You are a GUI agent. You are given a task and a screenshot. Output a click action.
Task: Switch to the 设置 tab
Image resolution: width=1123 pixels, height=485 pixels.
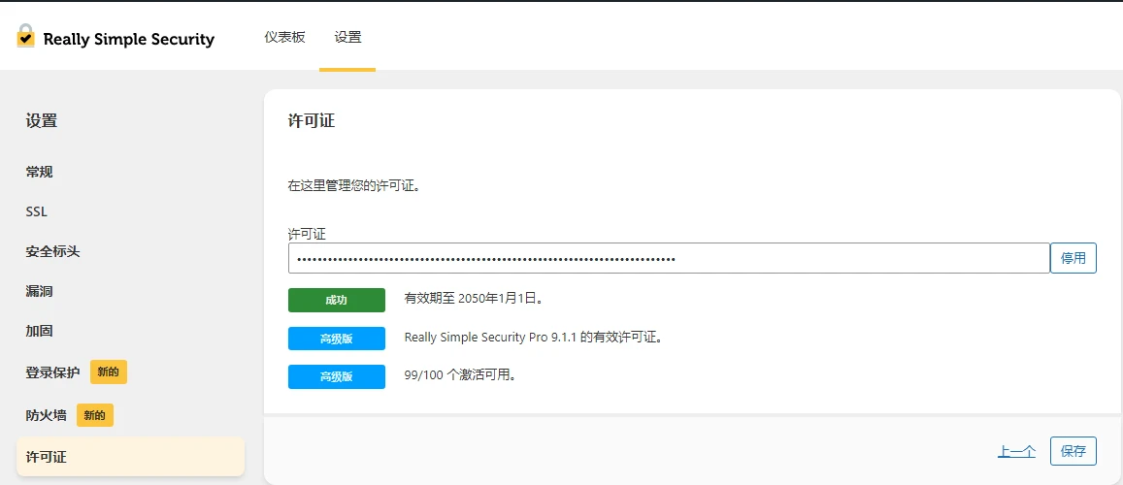[x=348, y=37]
